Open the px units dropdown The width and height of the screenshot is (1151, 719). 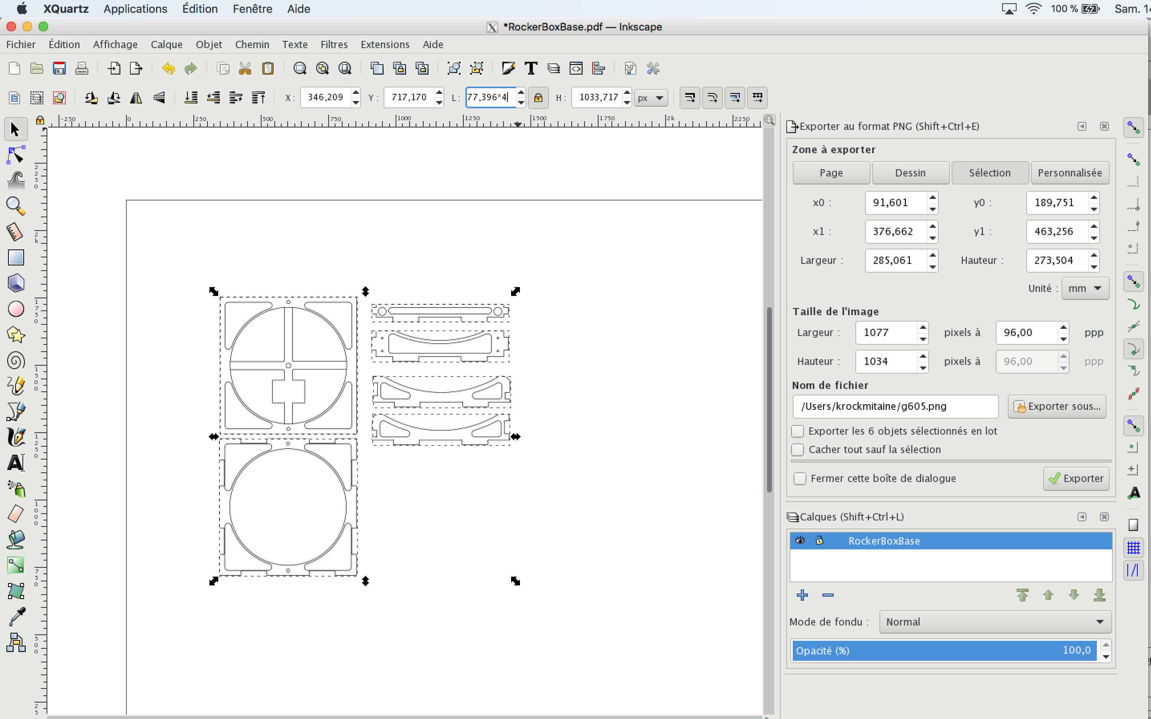(x=650, y=98)
